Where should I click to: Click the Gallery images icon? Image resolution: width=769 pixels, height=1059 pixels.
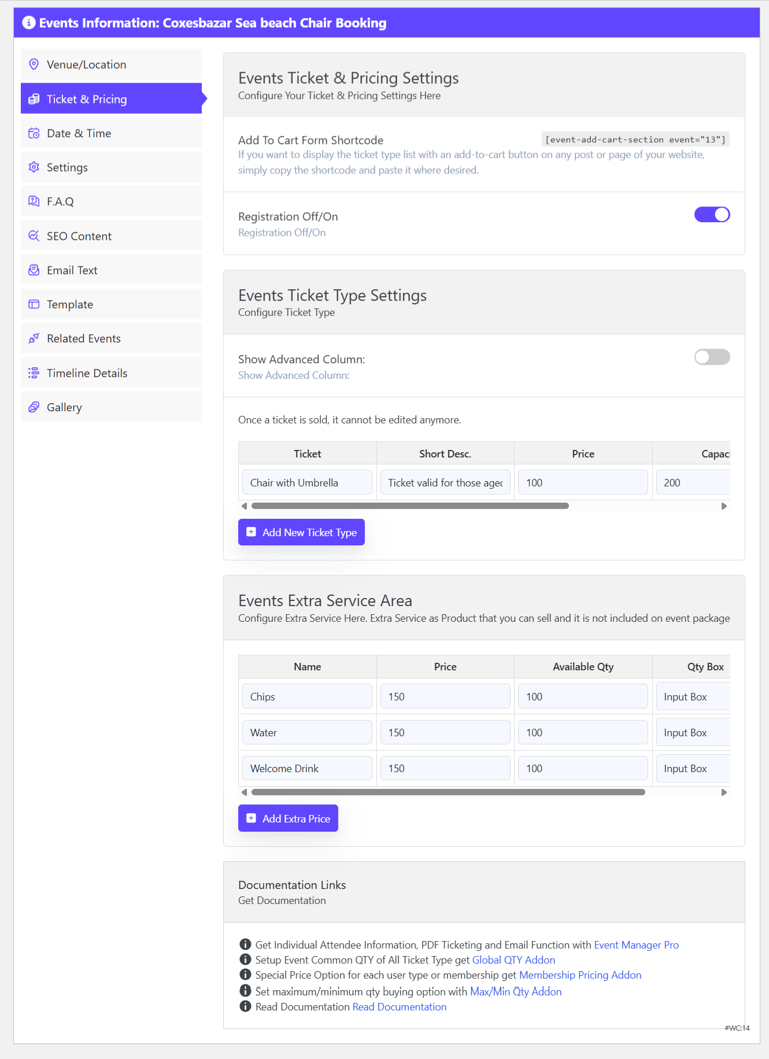[x=34, y=407]
